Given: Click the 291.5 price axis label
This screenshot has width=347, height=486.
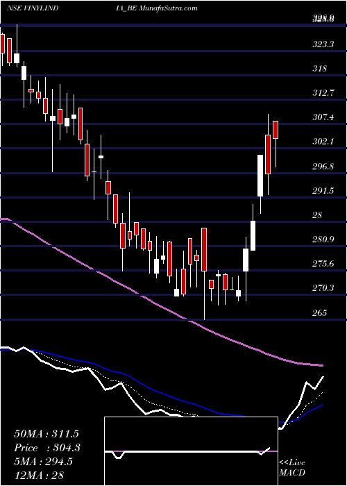Looking at the screenshot, I should coord(323,191).
